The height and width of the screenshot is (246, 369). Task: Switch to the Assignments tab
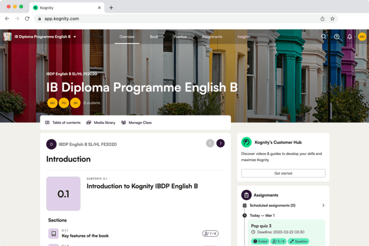coord(212,37)
